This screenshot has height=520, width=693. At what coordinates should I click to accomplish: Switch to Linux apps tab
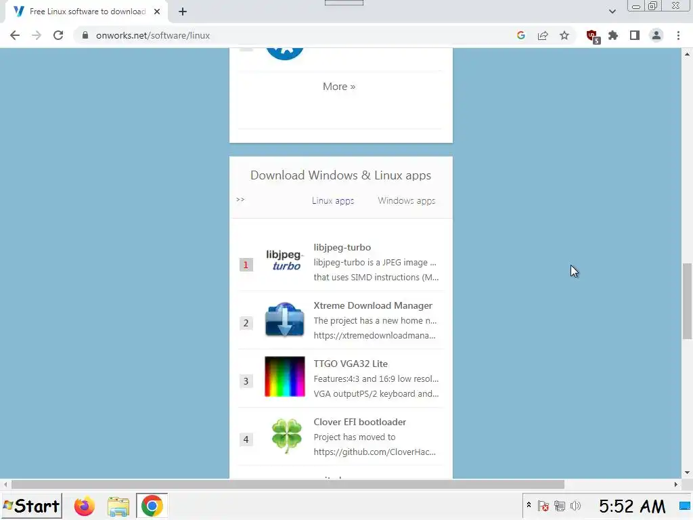[333, 200]
